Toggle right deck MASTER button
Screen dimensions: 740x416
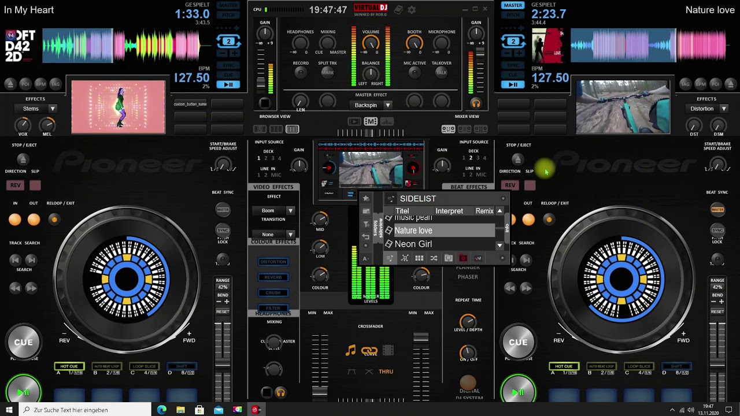pos(717,209)
